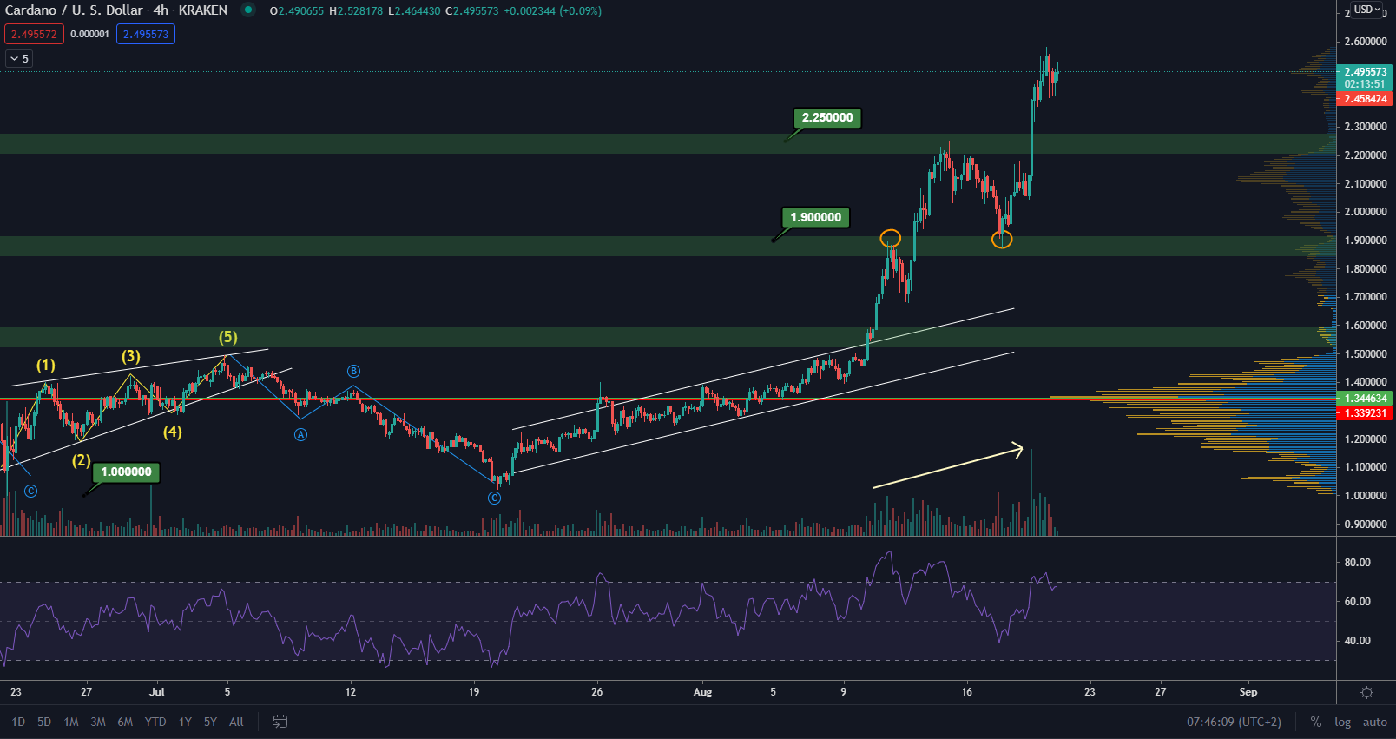Click the yellow volume trend arrow
Image resolution: width=1396 pixels, height=739 pixels.
(x=948, y=467)
